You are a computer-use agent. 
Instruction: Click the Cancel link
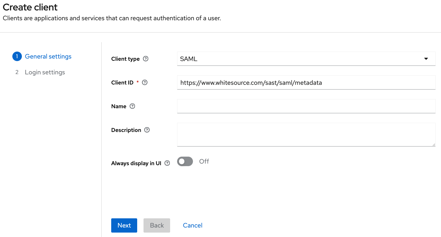pos(193,225)
